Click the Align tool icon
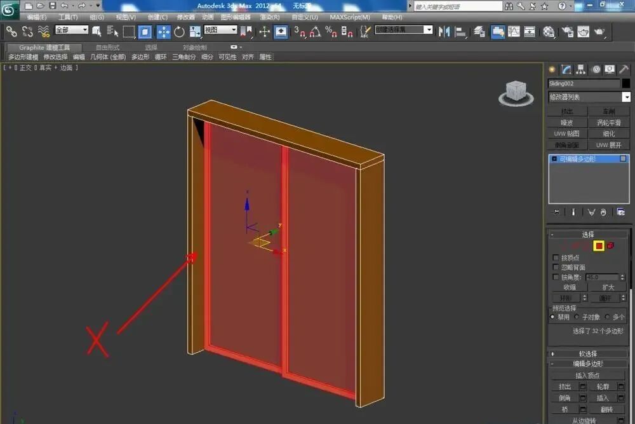Viewport: 635px width, 424px height. tap(460, 32)
